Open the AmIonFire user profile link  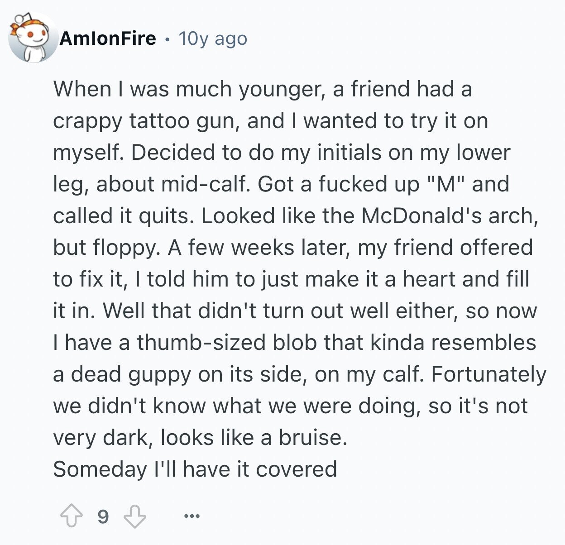(x=108, y=38)
